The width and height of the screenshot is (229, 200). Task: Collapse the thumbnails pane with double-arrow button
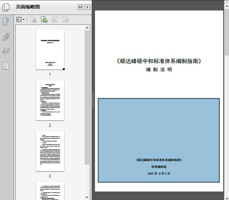coord(80,7)
